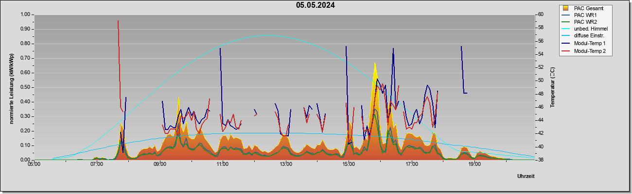This screenshot has width=632, height=194.
Task: Click the 0.10 value on the power axis
Action: pos(25,145)
